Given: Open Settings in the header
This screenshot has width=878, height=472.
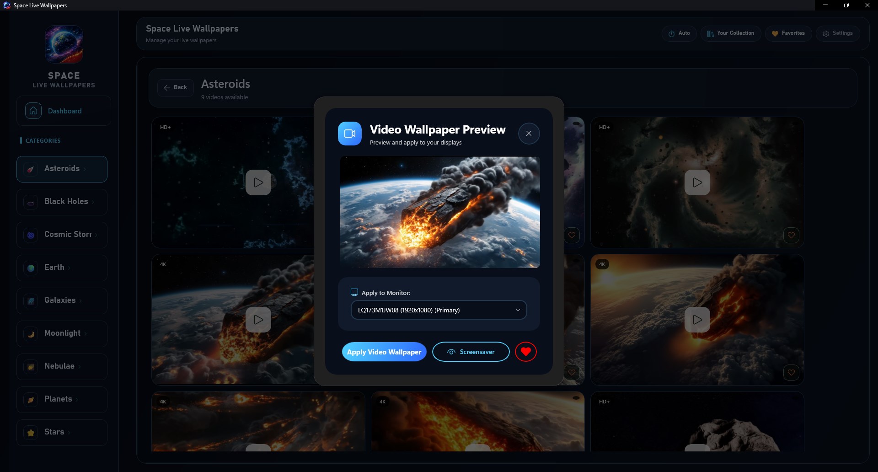Looking at the screenshot, I should pyautogui.click(x=838, y=33).
